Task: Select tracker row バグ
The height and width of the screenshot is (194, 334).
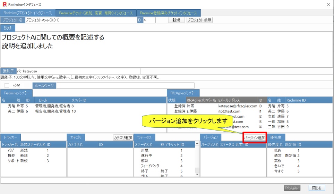Action: click(34, 150)
